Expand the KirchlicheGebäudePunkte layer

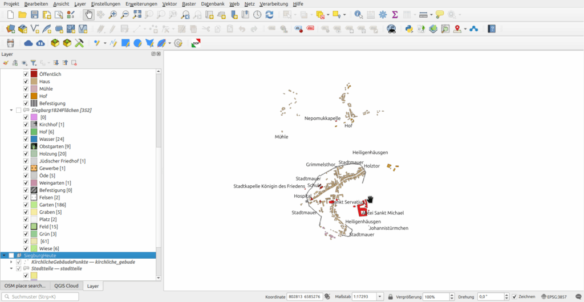[x=11, y=262]
